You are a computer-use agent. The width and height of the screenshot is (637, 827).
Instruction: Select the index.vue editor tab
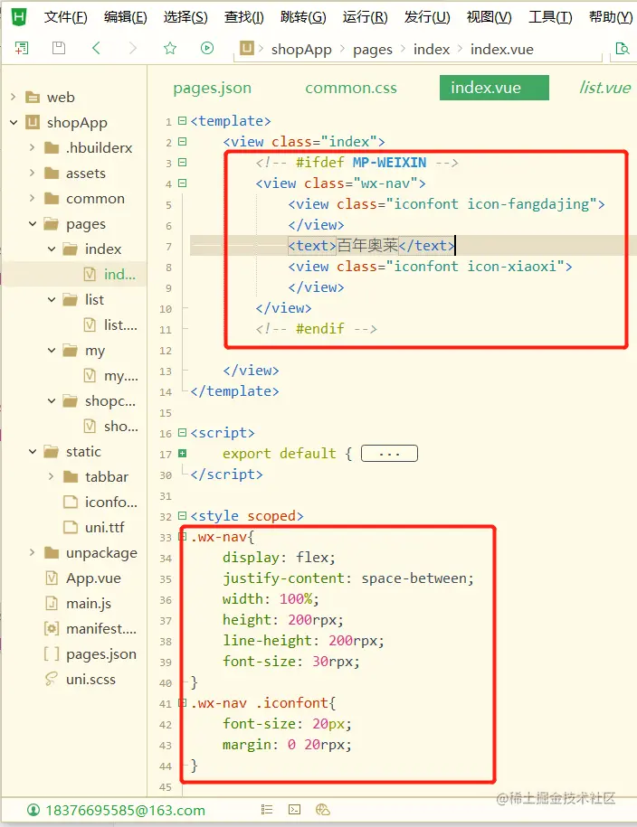(x=494, y=88)
